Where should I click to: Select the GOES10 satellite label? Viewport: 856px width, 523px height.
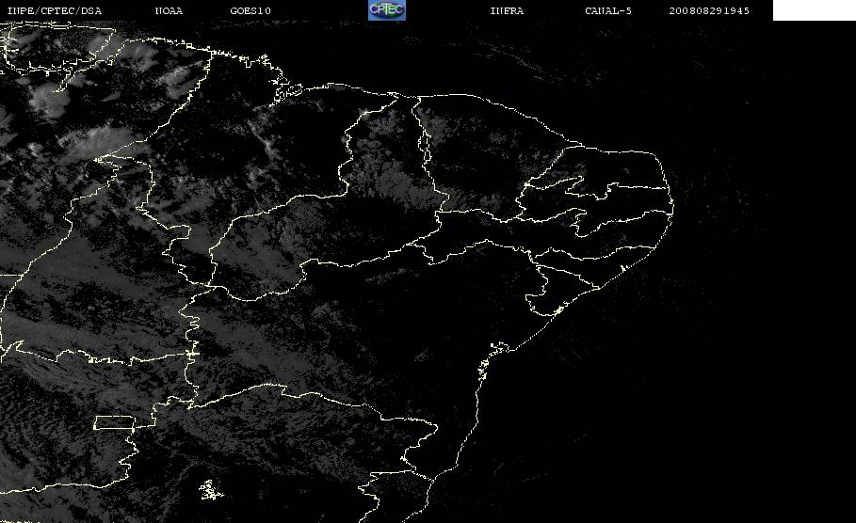click(x=250, y=11)
